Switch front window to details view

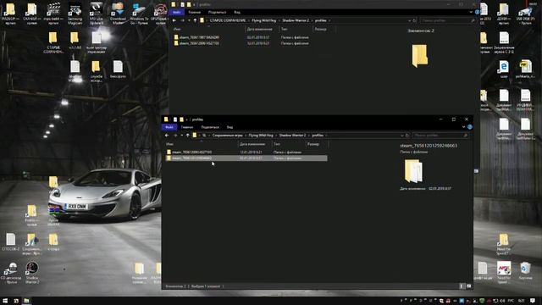[462, 286]
